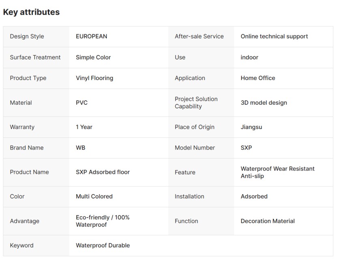337x262 pixels.
Task: Select the Surface Treatment label
Action: pyautogui.click(x=35, y=57)
